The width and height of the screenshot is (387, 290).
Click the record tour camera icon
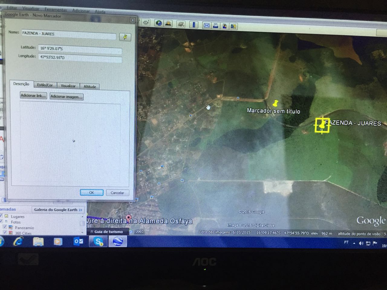tap(146, 22)
